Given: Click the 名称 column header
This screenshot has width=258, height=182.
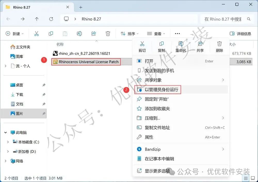Looking at the screenshot, I should 60,44.
